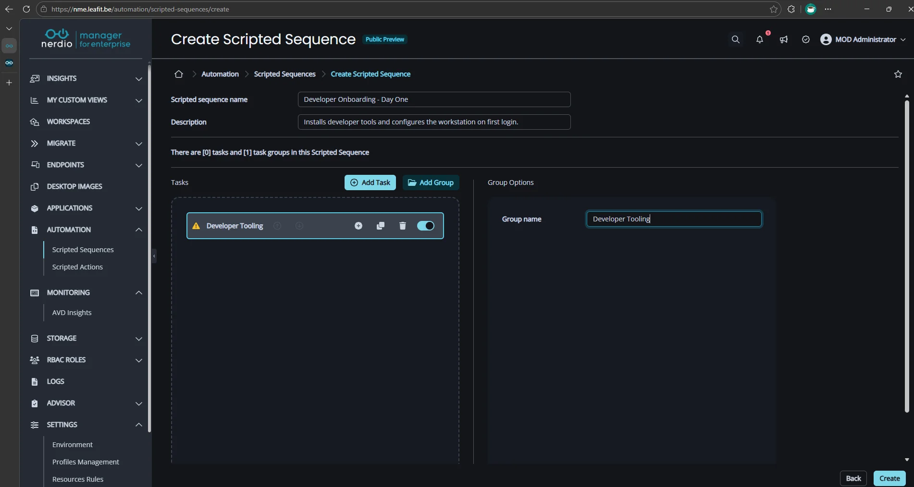Edit the Group name input field
This screenshot has height=487, width=914.
pos(674,219)
